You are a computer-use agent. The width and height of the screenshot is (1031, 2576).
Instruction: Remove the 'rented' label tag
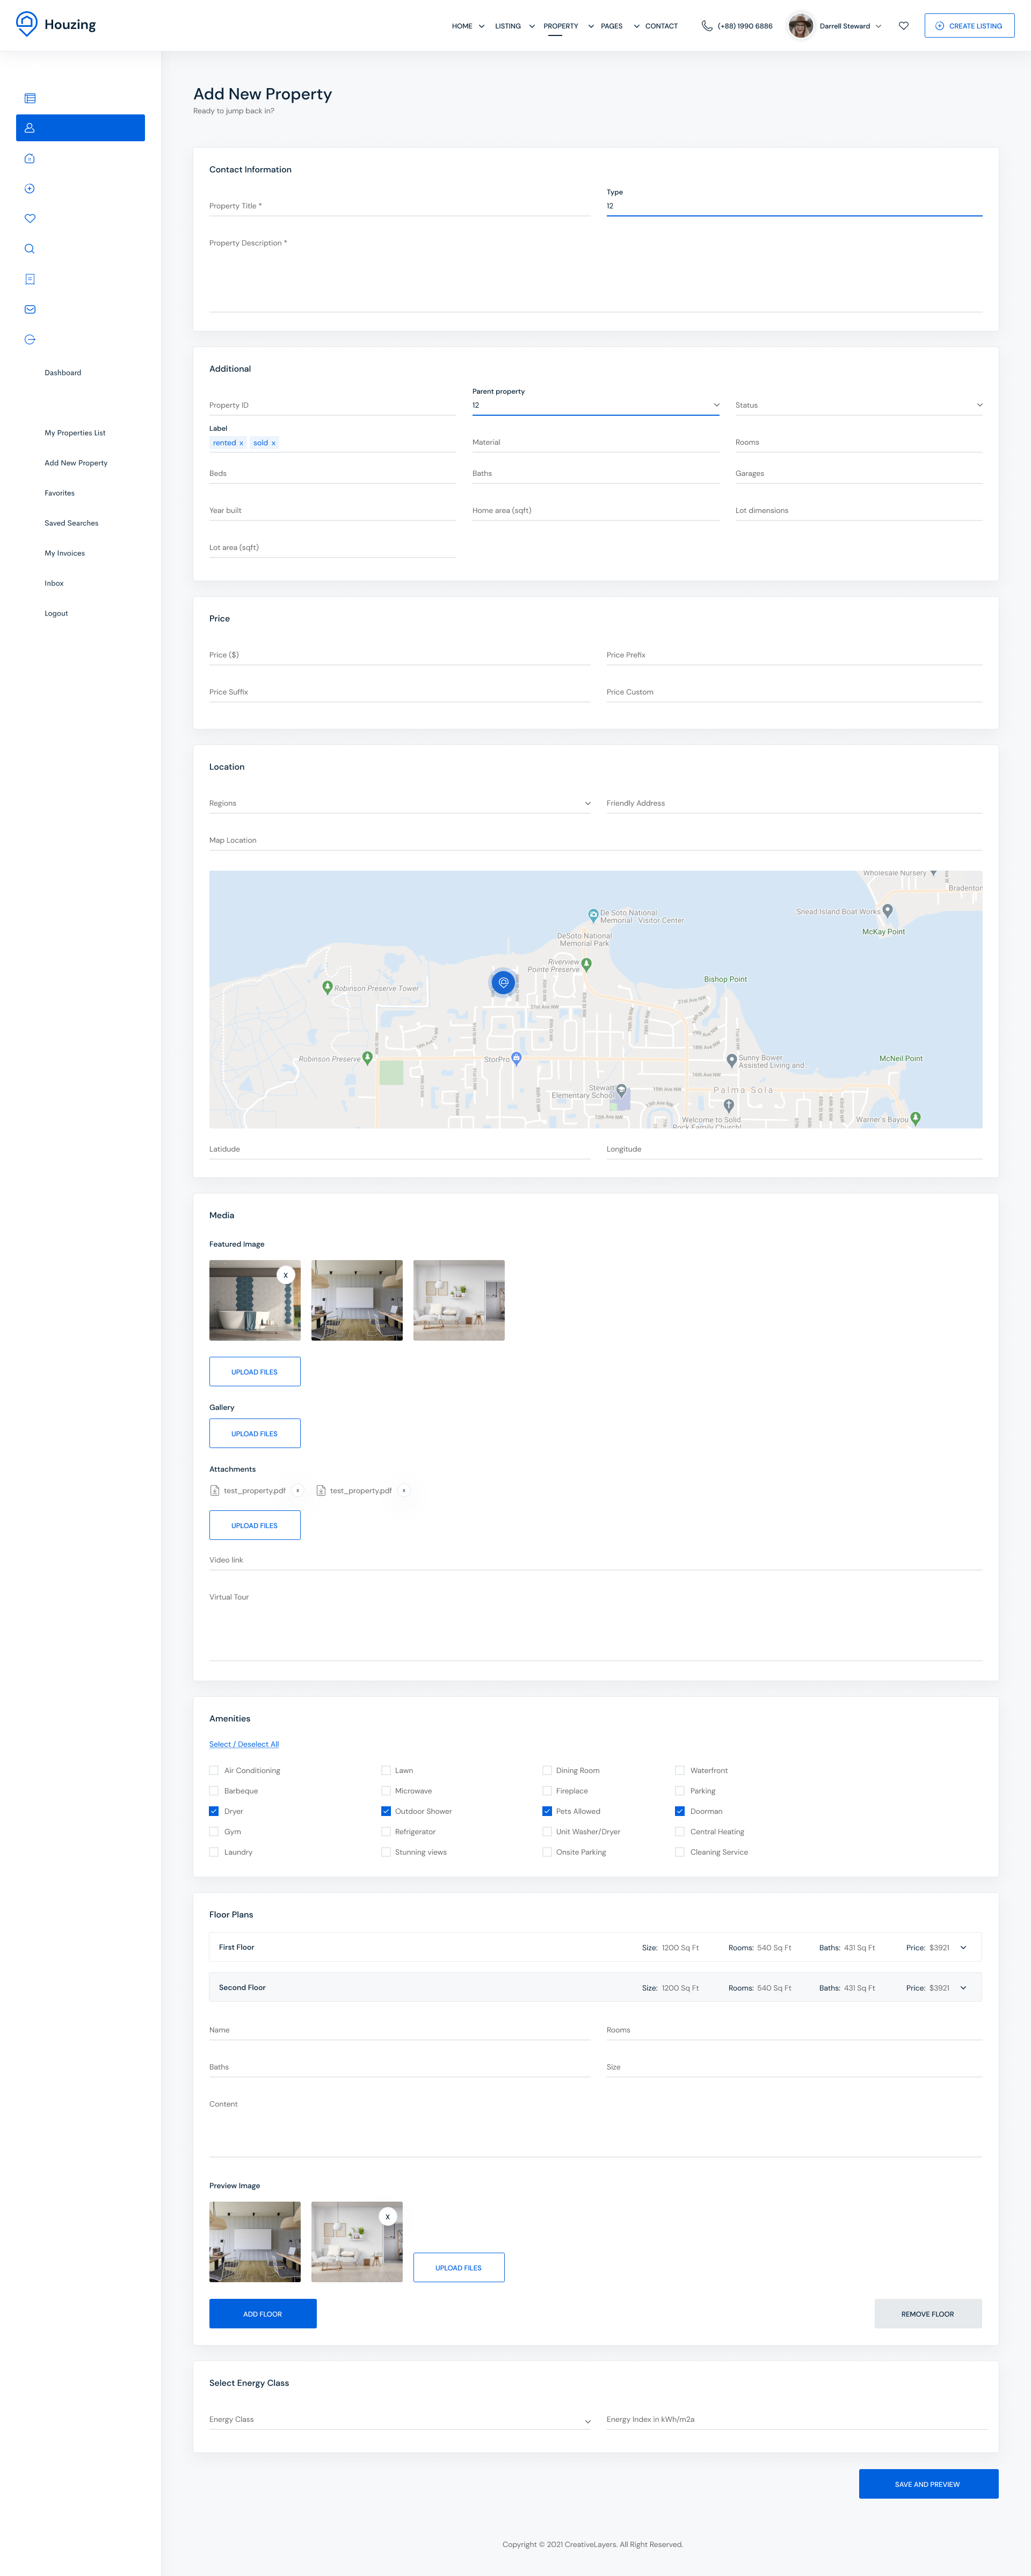coord(241,443)
